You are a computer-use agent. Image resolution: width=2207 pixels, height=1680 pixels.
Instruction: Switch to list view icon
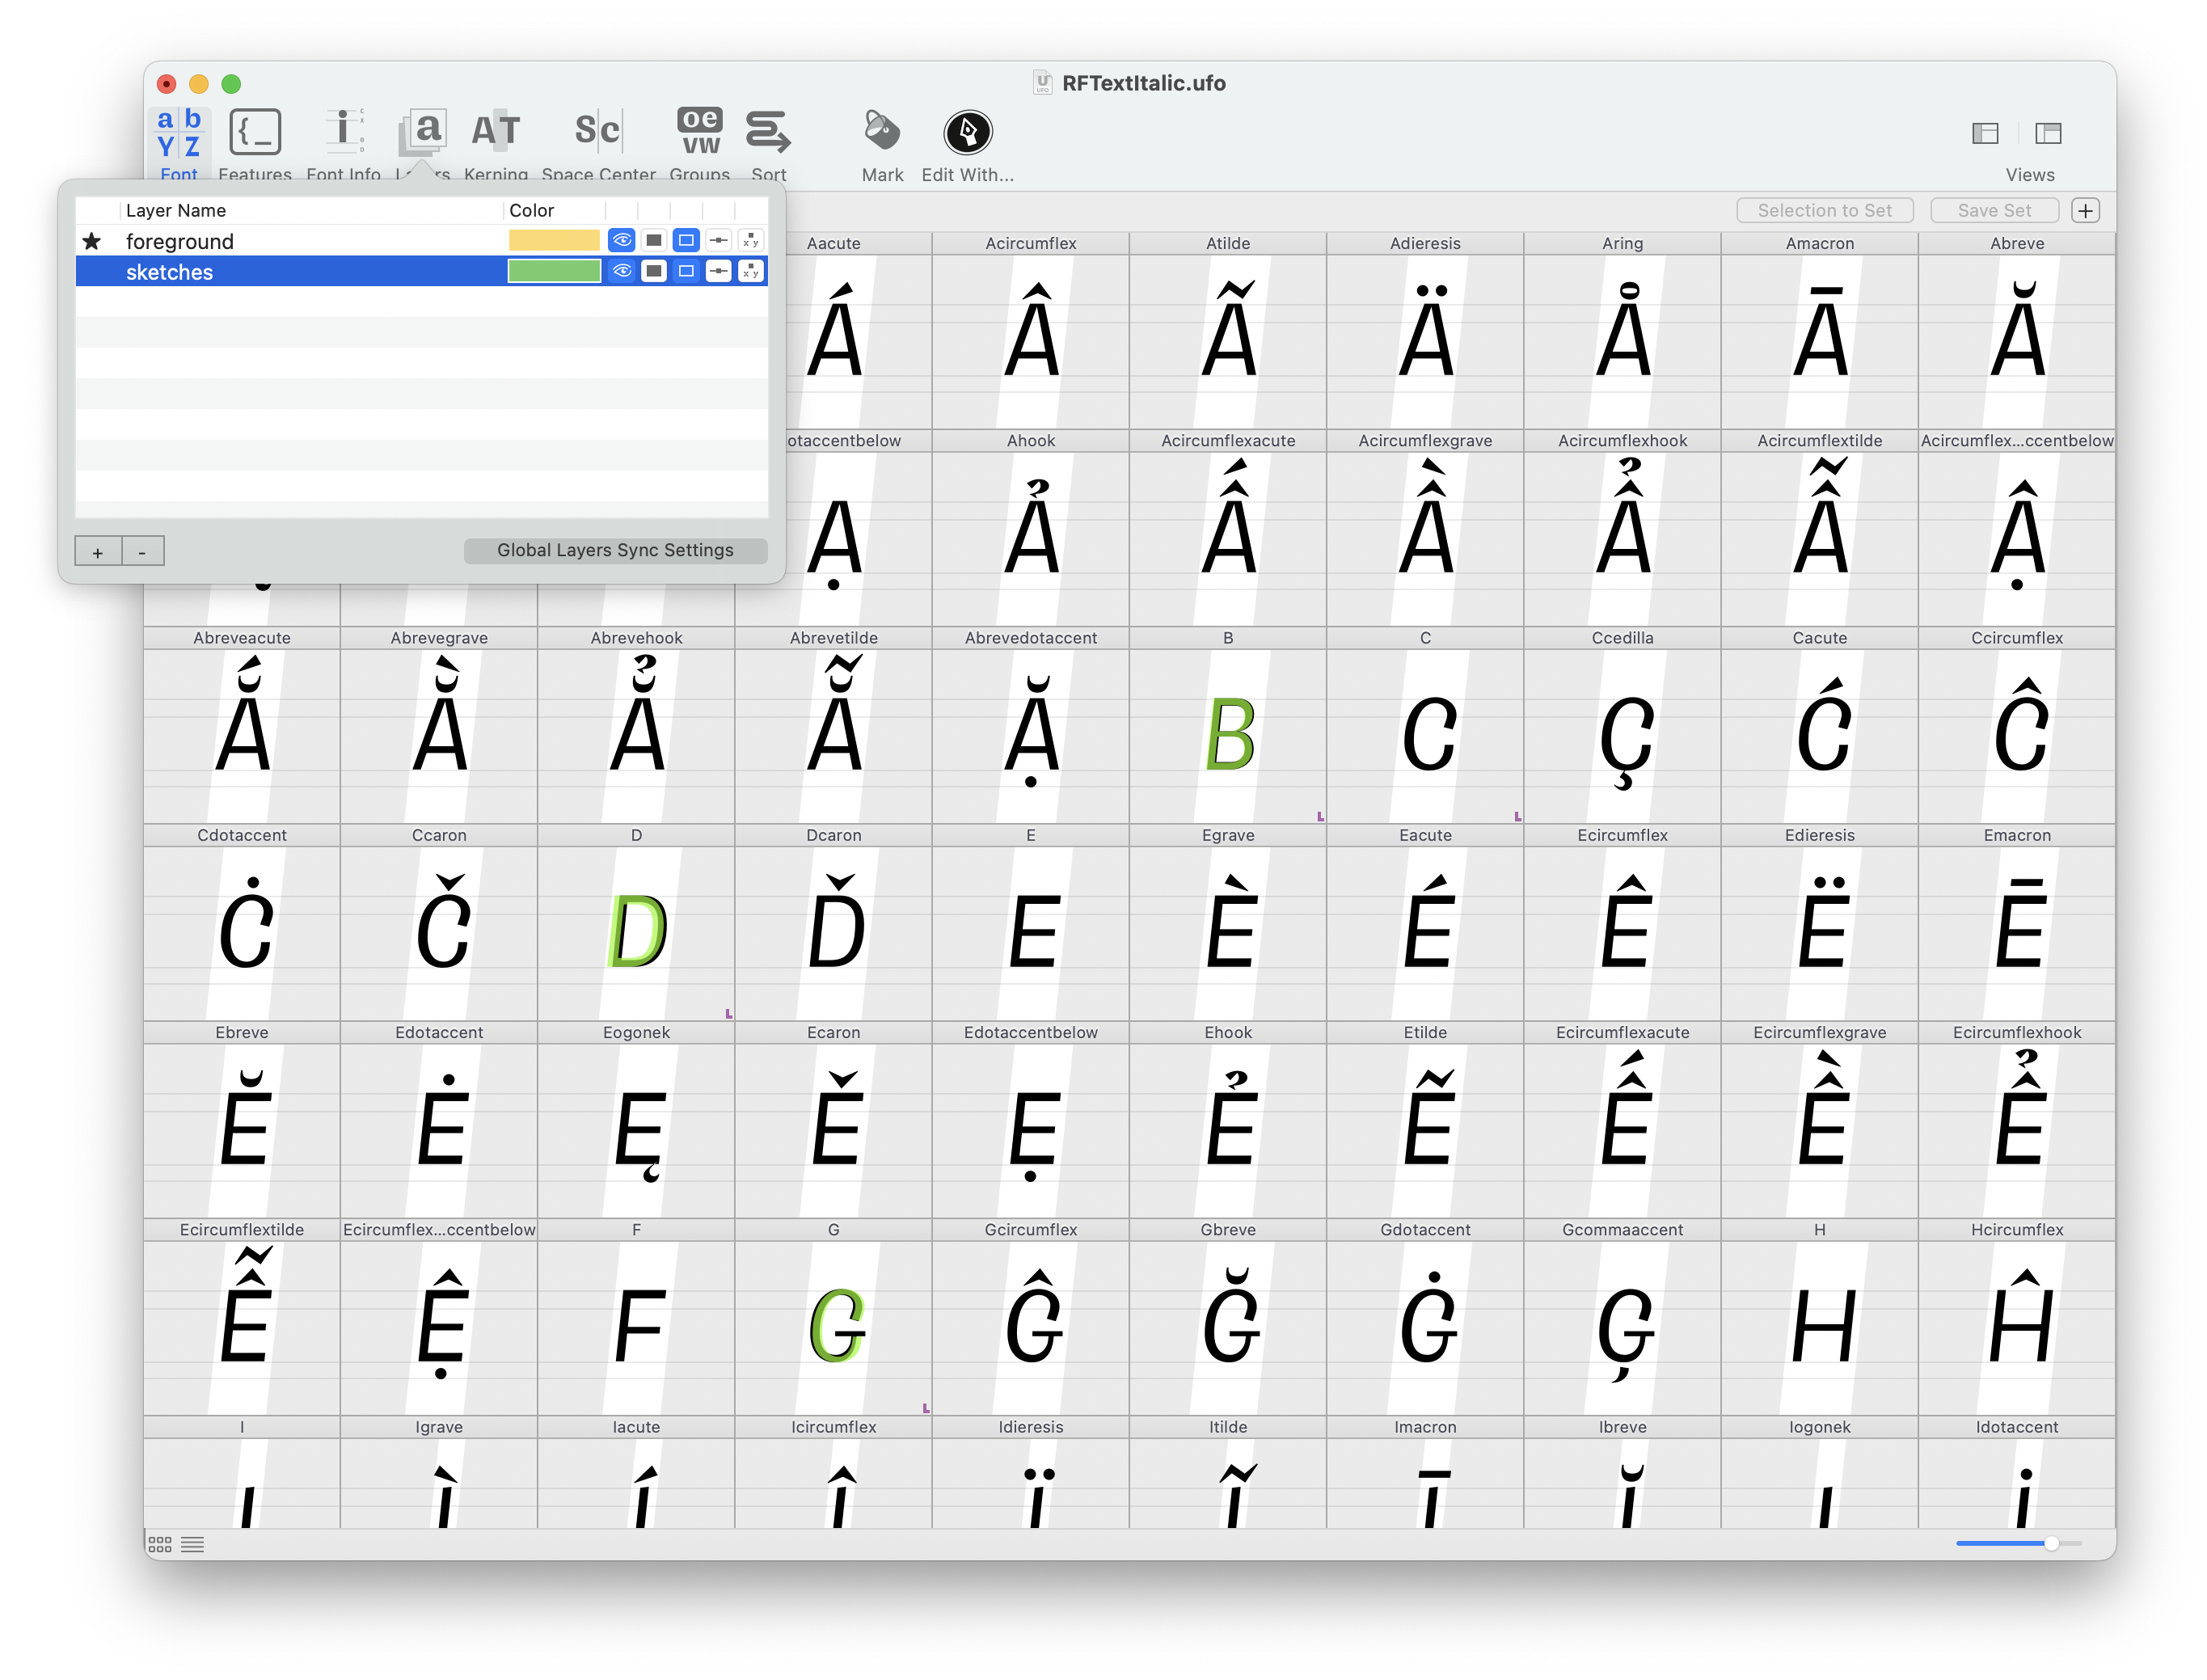click(x=193, y=1543)
